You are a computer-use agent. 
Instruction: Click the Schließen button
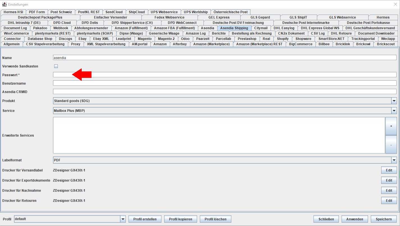[x=326, y=219]
